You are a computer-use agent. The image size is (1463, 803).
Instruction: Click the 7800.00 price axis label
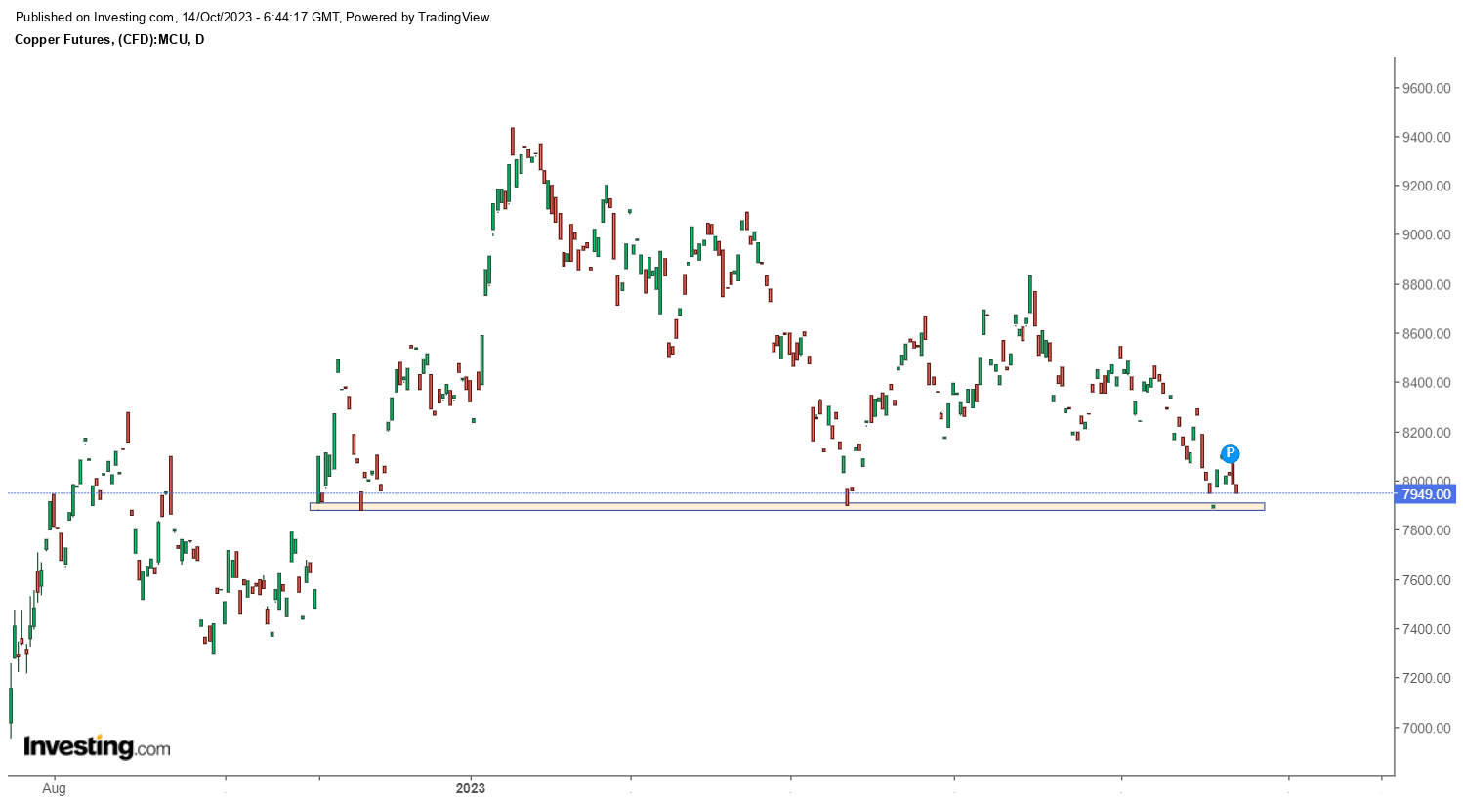(1426, 530)
